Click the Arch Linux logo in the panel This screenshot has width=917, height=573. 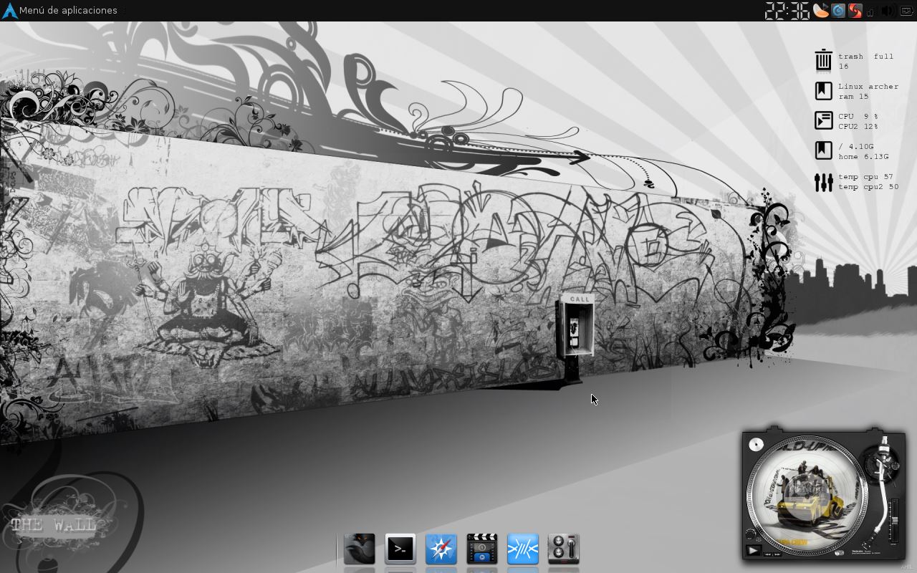tap(9, 11)
